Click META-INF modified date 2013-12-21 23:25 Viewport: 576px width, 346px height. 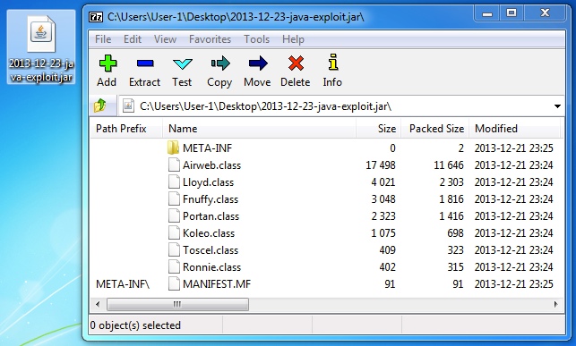click(x=513, y=148)
